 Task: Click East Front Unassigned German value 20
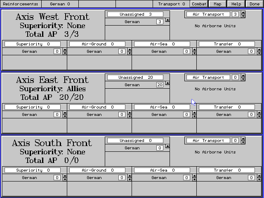[160, 85]
